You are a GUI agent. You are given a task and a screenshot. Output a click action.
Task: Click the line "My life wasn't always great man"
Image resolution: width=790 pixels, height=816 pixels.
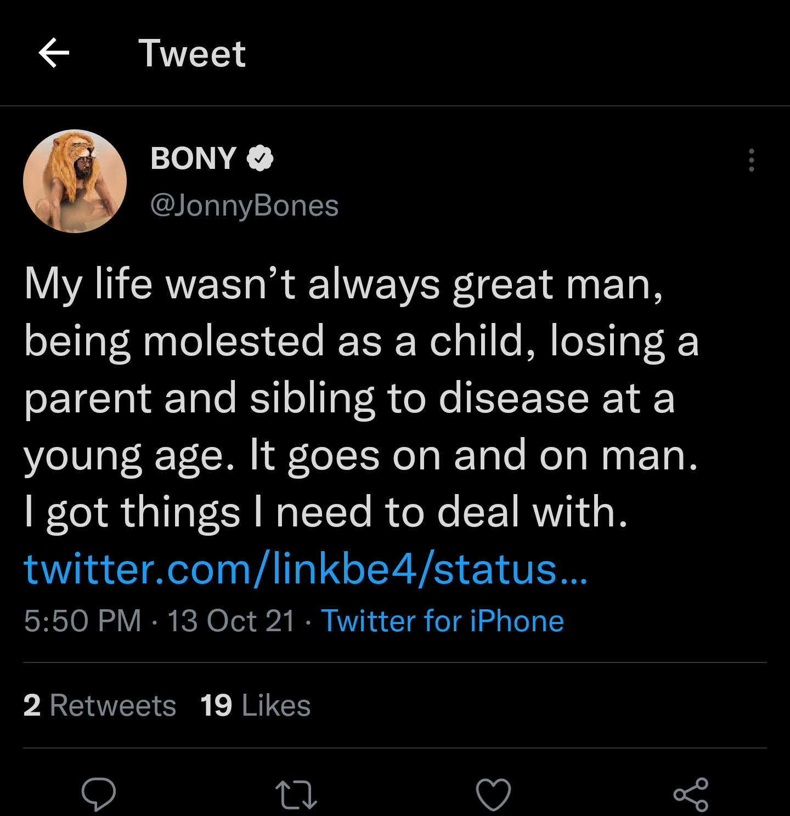point(343,284)
